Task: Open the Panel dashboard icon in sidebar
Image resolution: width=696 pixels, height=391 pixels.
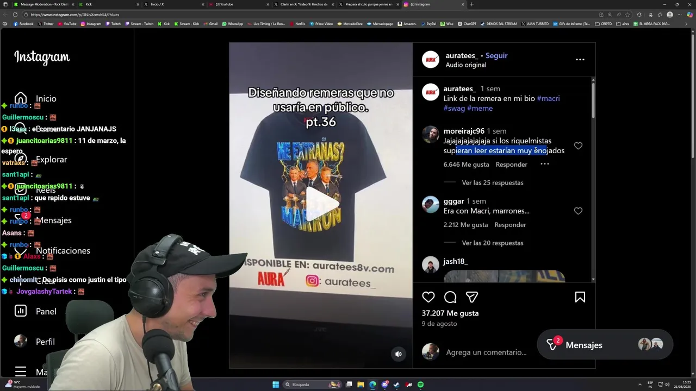Action: (x=21, y=311)
